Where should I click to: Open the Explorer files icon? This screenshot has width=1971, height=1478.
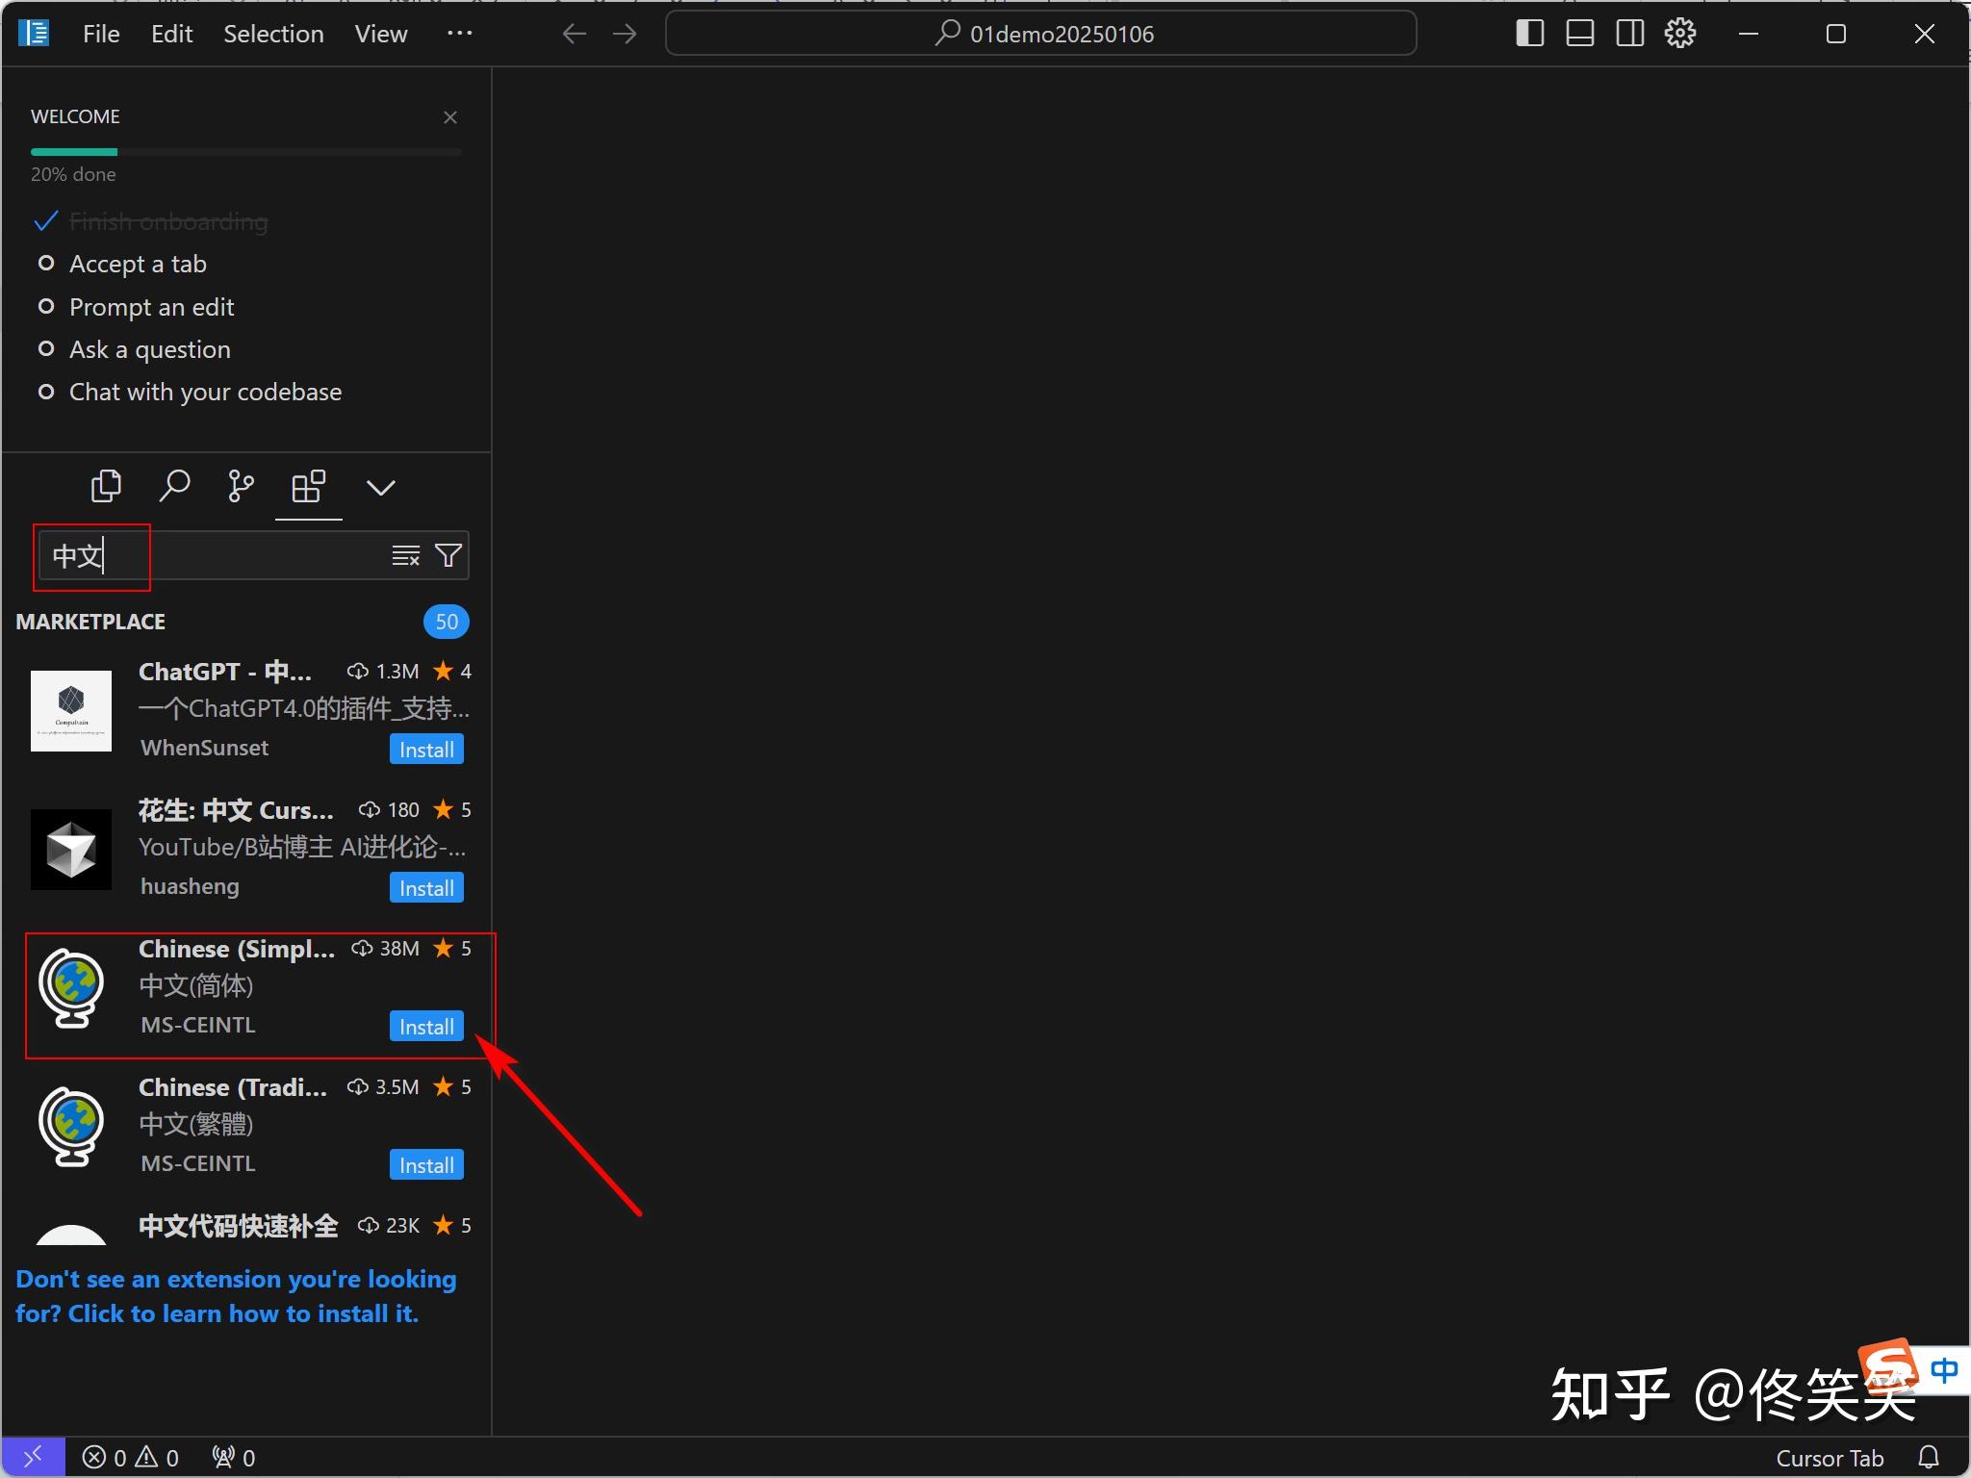[106, 486]
